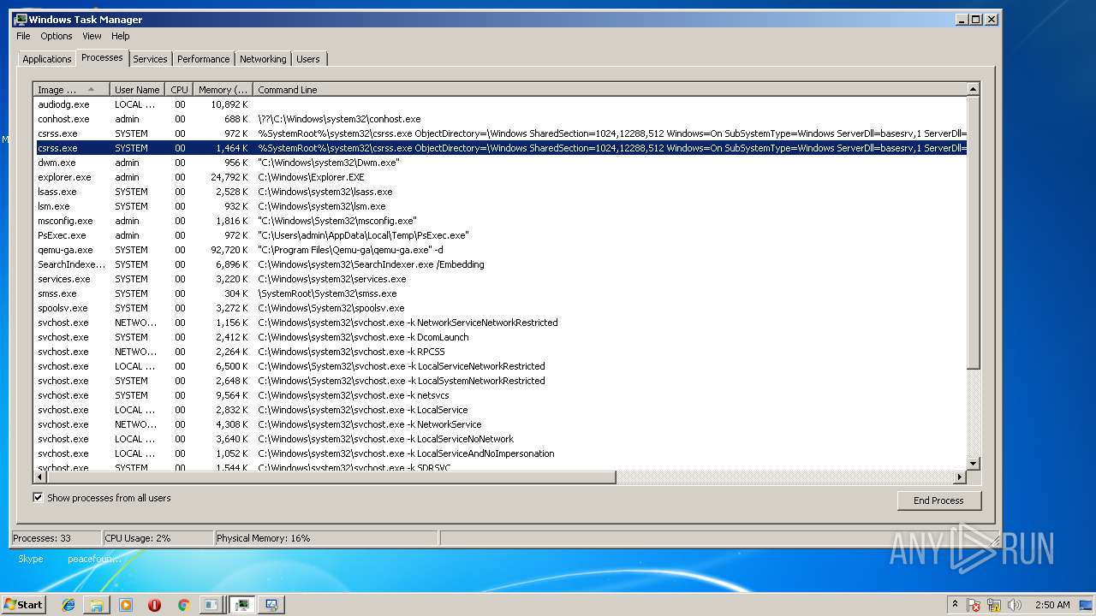Select the msconfig.exe process
Viewport: 1096px width, 616px height.
point(500,221)
